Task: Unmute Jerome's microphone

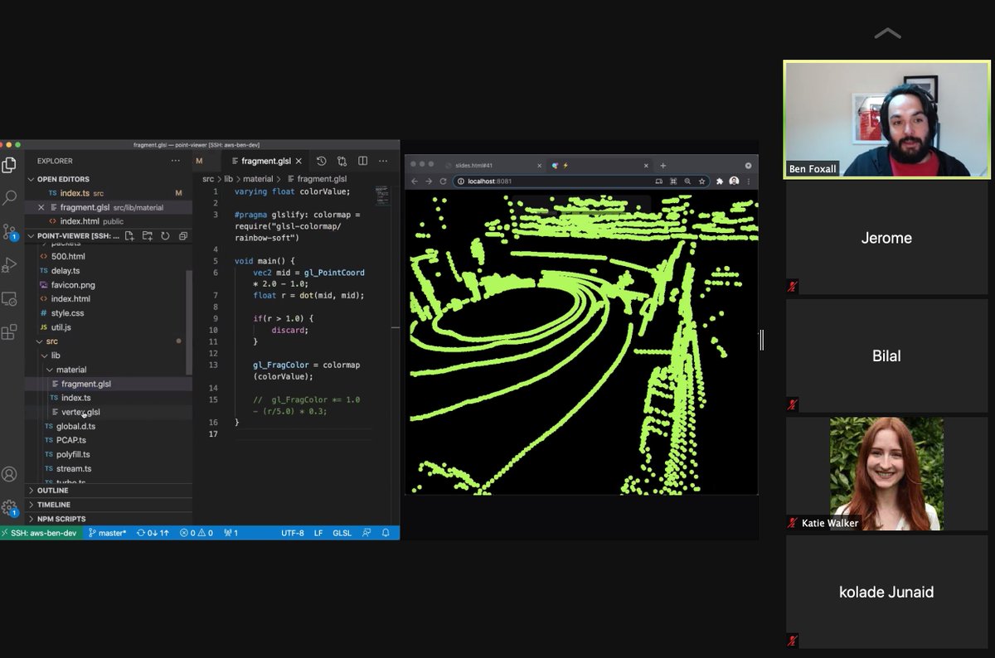Action: pos(793,287)
